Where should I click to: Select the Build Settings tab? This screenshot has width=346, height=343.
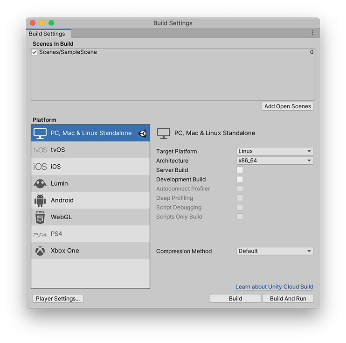coord(49,34)
